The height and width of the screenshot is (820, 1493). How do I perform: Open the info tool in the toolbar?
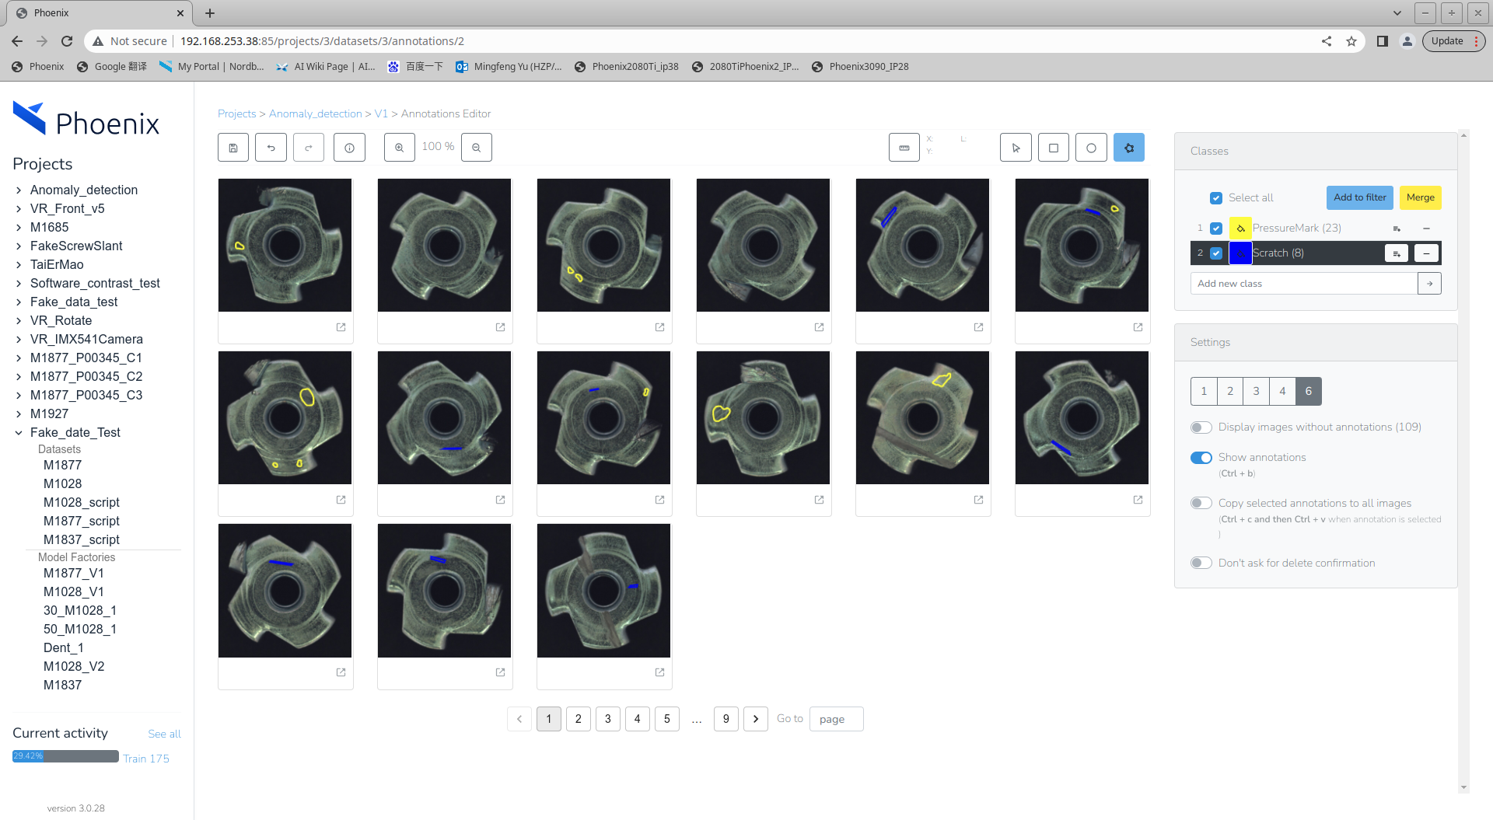click(349, 147)
